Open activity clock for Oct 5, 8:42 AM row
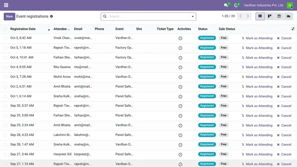The image size is (297, 167). click(x=180, y=38)
